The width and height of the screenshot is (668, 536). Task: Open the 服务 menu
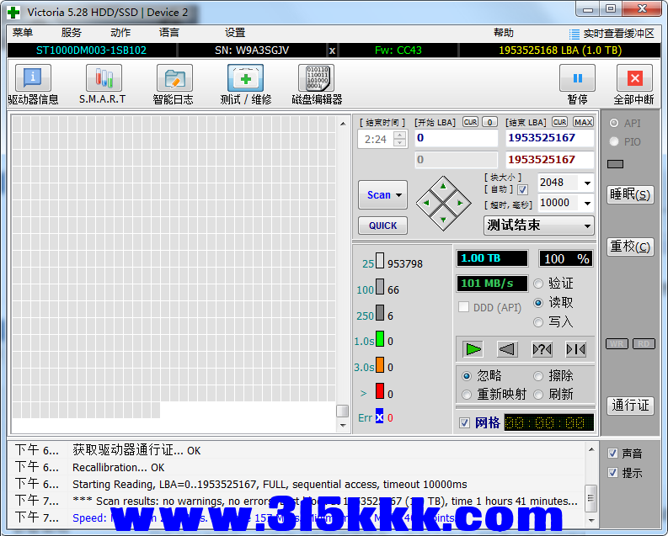[71, 33]
